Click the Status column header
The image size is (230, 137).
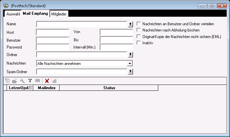click(x=109, y=88)
